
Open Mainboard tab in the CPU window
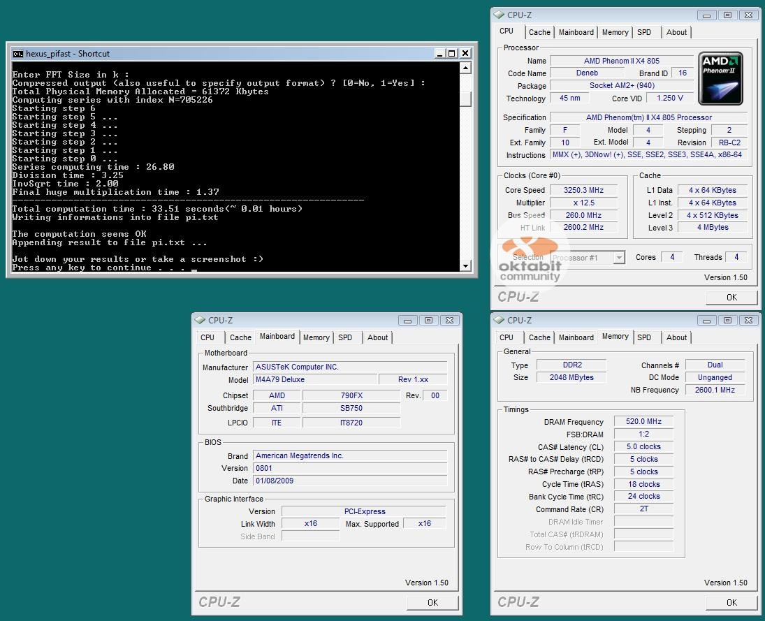[576, 32]
